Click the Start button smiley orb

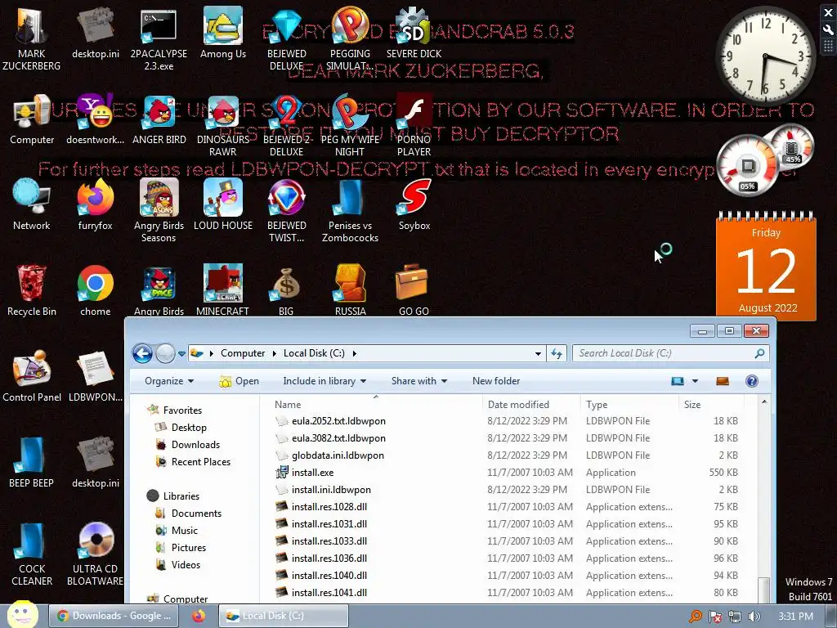click(x=22, y=615)
